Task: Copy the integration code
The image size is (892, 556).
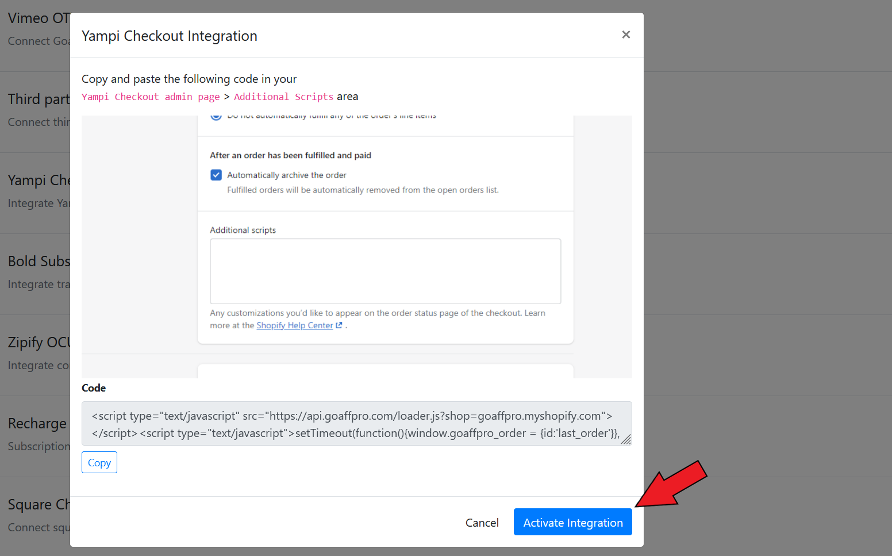Action: [x=99, y=462]
